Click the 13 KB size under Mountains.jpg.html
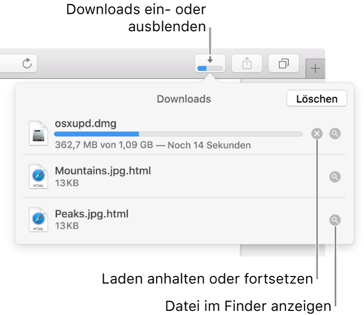 coord(67,183)
